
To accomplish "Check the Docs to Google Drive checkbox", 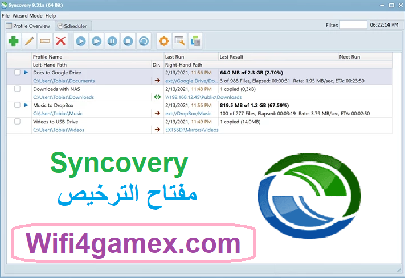I will (x=17, y=72).
